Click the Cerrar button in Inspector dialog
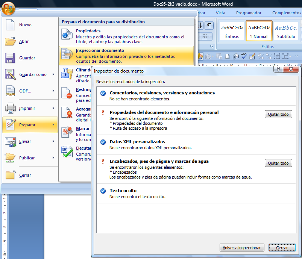This screenshot has width=302, height=259. (282, 248)
